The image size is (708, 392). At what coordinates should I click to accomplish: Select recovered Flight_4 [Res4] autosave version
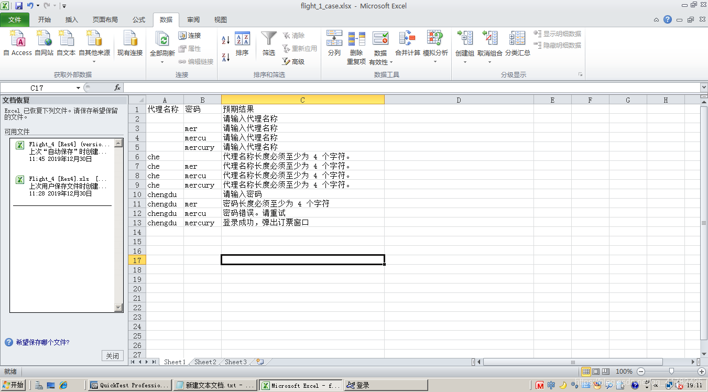coord(62,151)
